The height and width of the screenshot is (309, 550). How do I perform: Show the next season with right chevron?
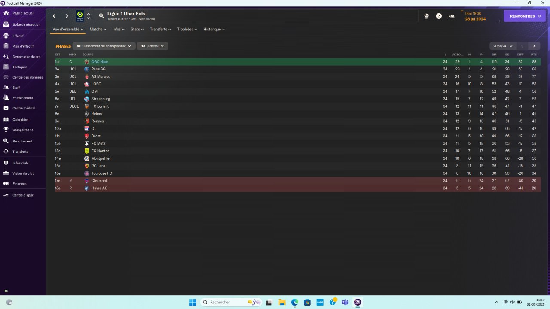[x=534, y=46]
